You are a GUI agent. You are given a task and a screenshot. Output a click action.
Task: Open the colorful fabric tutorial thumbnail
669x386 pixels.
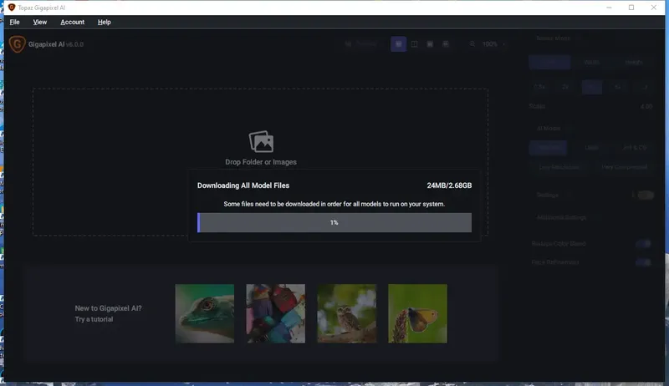pos(276,313)
